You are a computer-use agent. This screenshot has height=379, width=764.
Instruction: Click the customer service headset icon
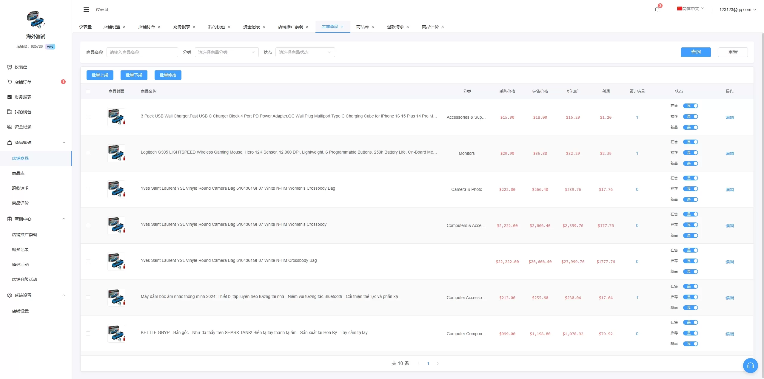click(750, 365)
